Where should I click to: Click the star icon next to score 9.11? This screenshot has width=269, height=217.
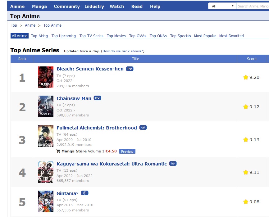(246, 172)
